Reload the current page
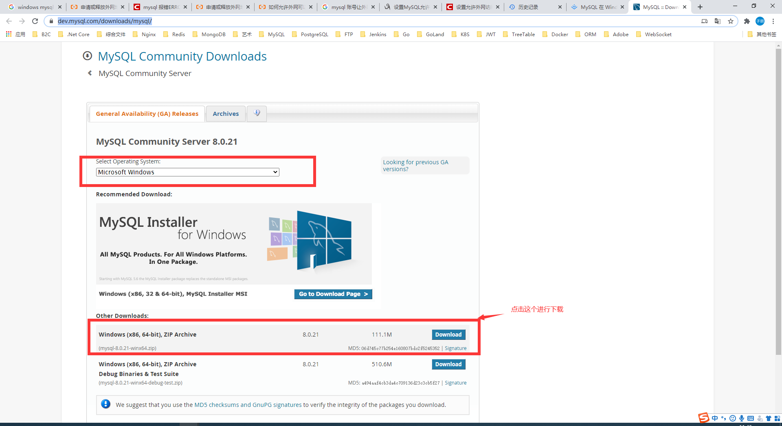This screenshot has height=426, width=782. pyautogui.click(x=35, y=21)
